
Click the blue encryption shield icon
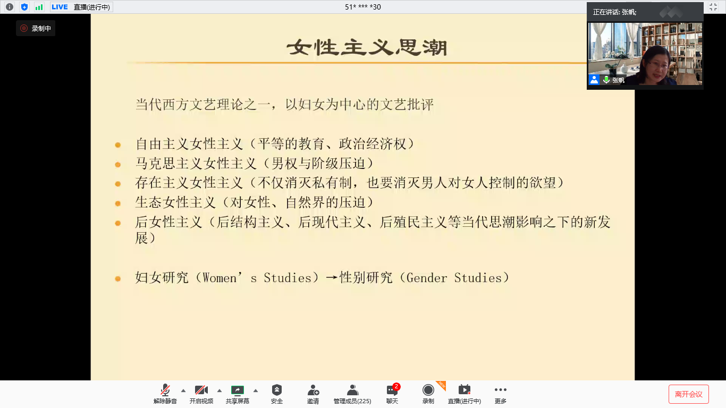(24, 7)
